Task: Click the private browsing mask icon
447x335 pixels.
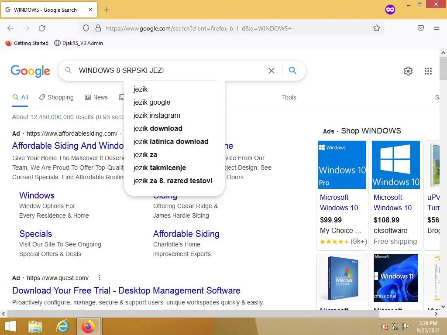Action: coord(390,10)
